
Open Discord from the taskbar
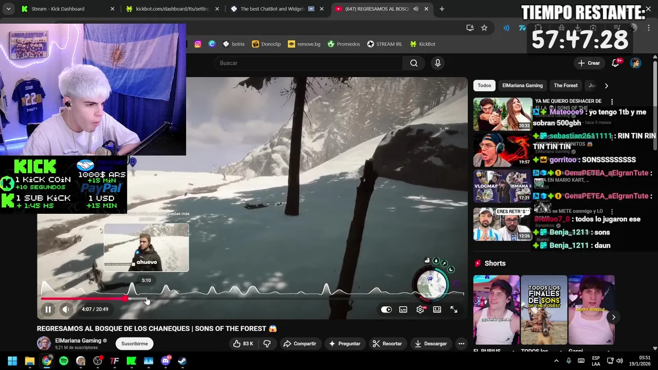(166, 361)
